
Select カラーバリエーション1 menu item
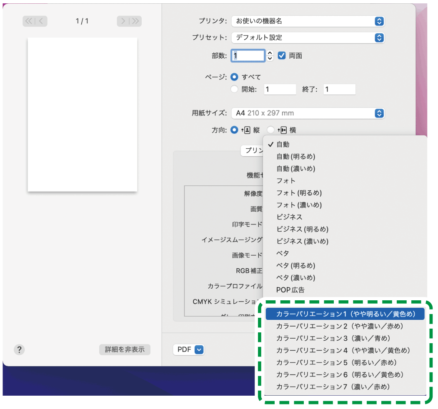point(345,314)
